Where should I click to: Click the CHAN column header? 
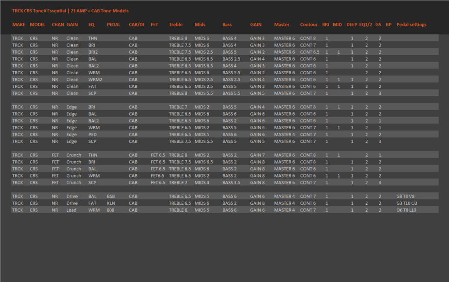click(58, 25)
